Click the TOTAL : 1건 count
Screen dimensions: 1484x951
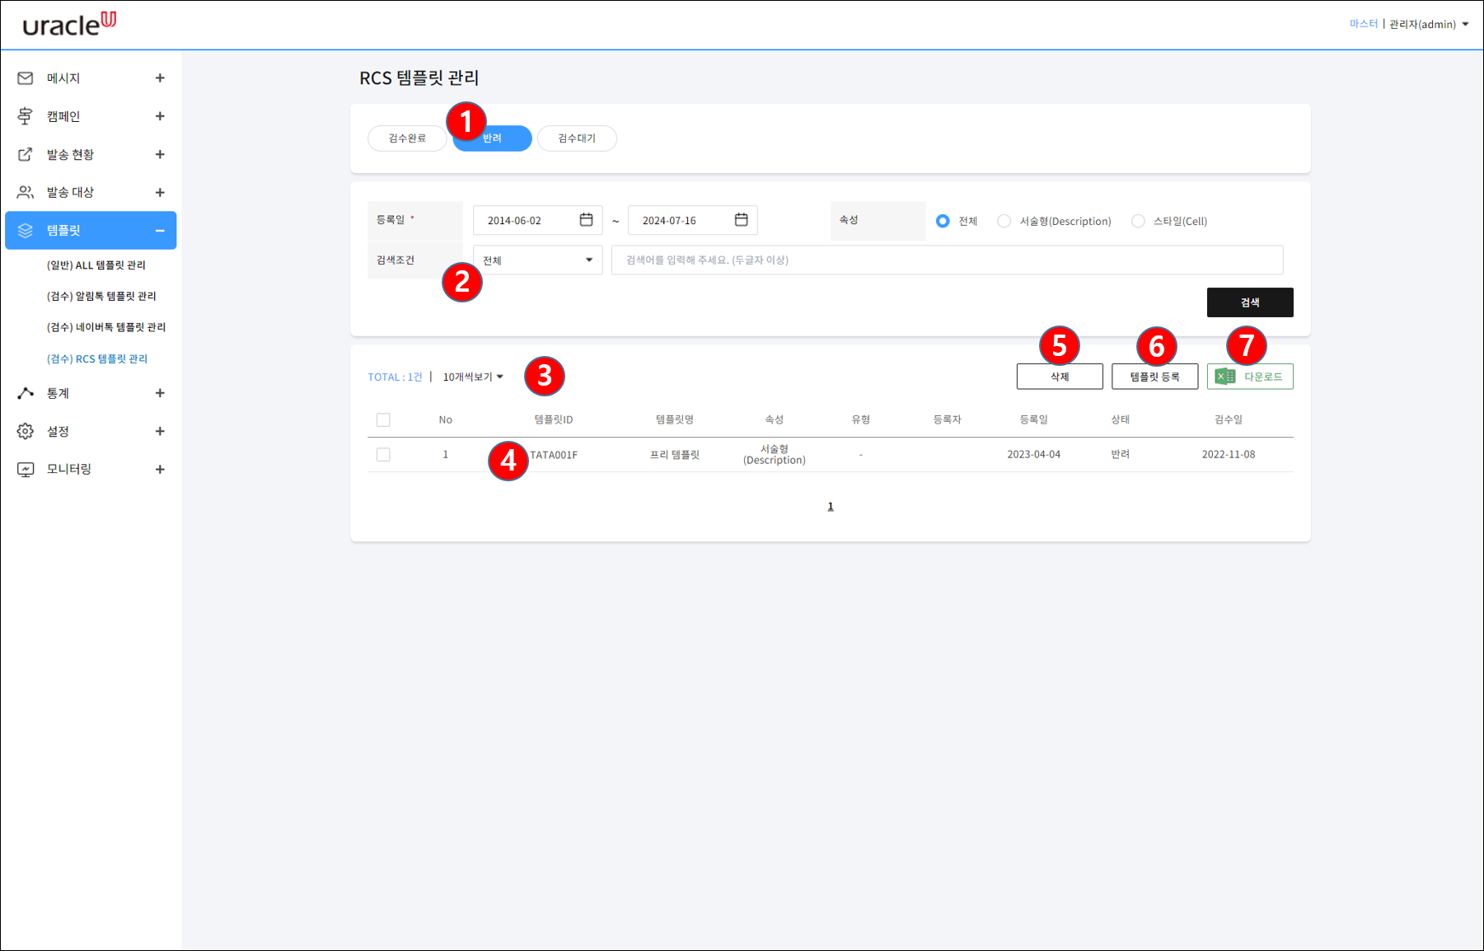coord(395,377)
